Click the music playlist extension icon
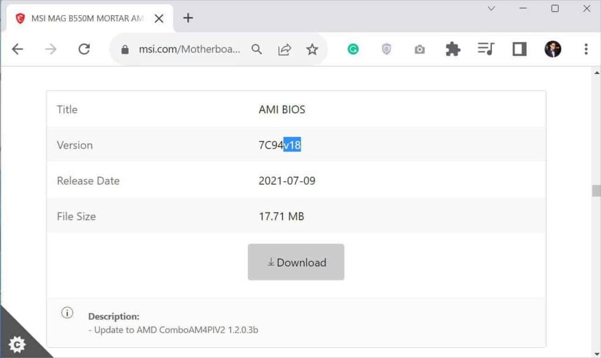The image size is (601, 358). 485,49
